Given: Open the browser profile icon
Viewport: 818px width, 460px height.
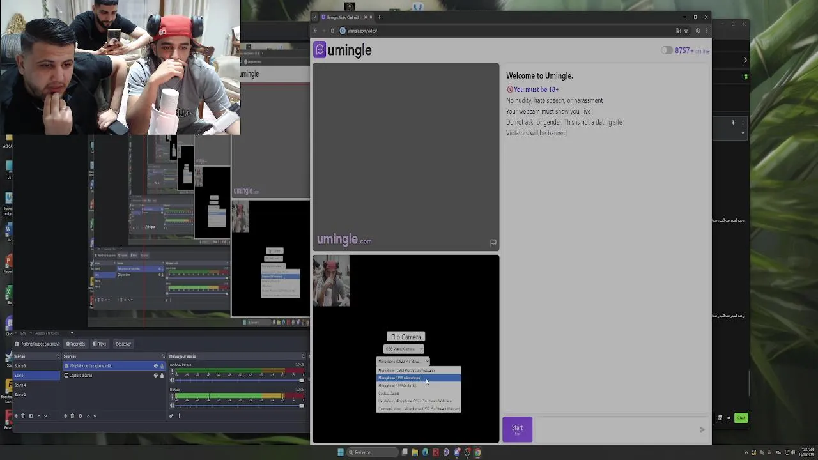Looking at the screenshot, I should [698, 31].
